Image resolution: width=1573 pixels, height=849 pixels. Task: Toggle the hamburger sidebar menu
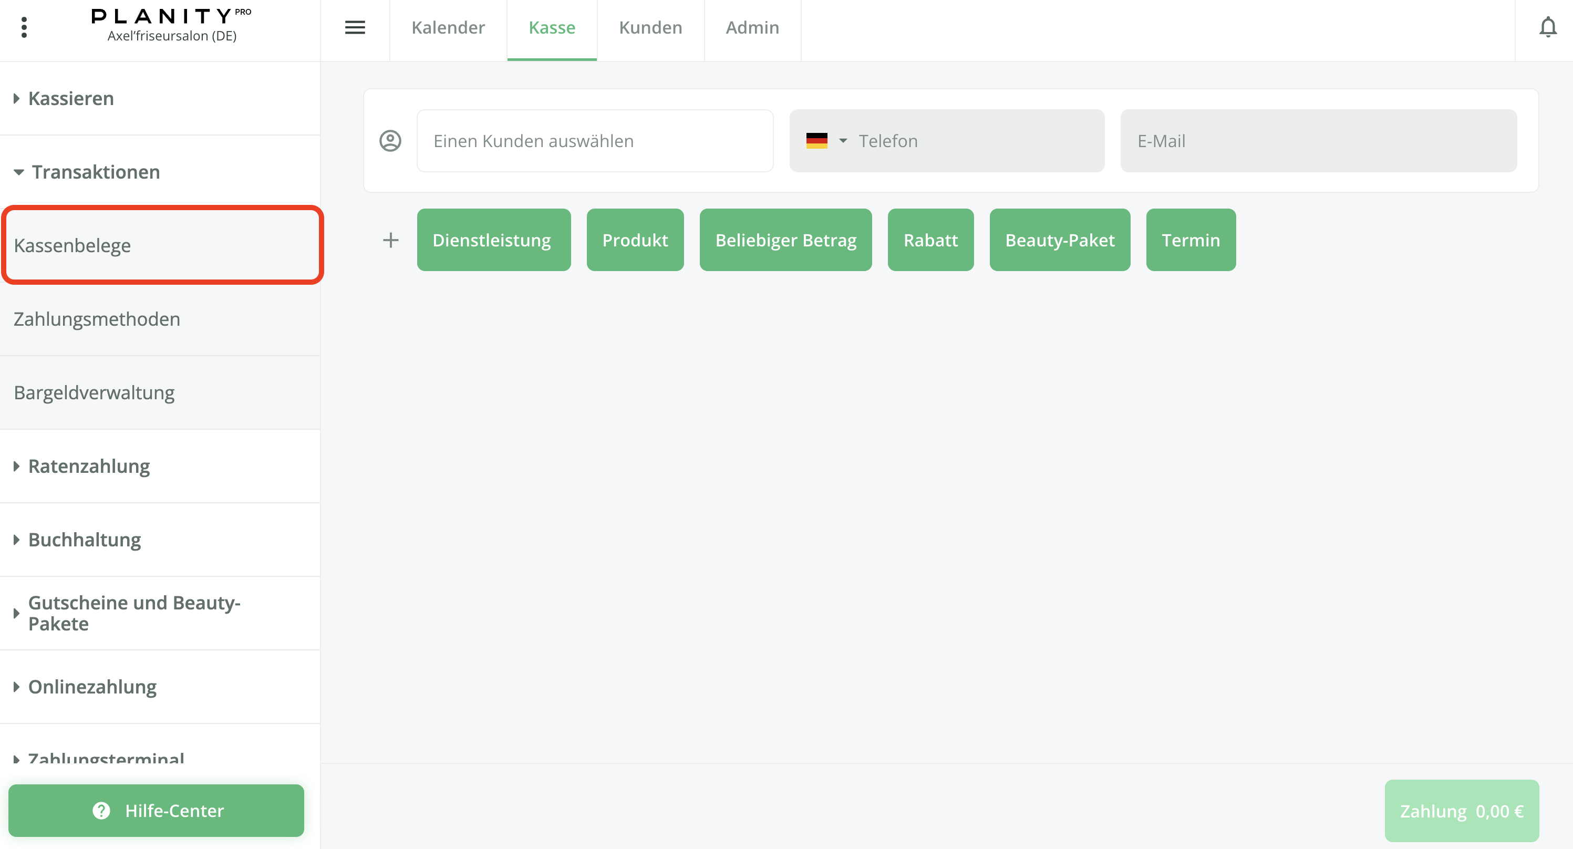click(x=355, y=27)
